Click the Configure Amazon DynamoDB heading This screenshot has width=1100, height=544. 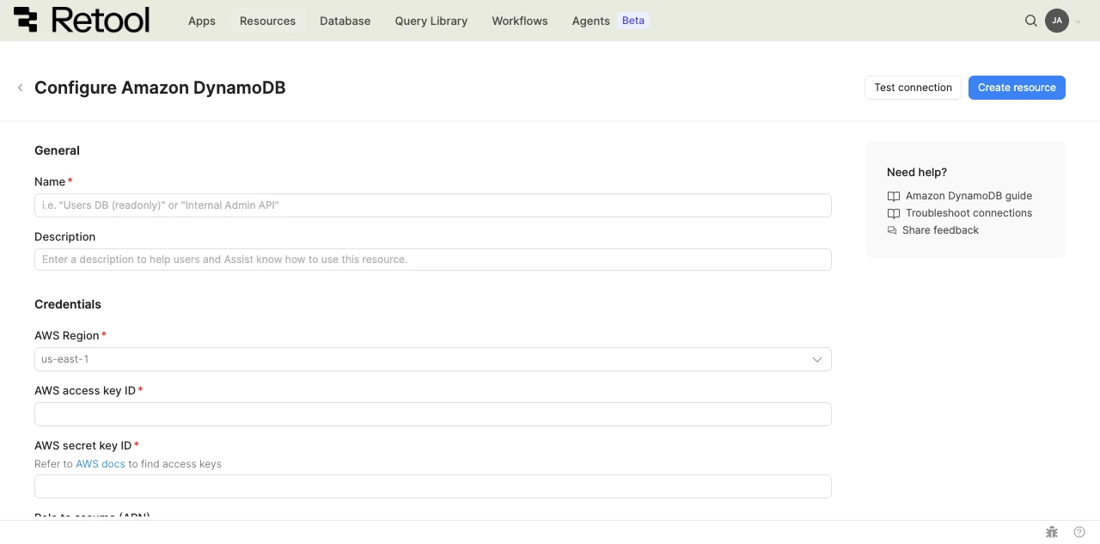pos(160,88)
